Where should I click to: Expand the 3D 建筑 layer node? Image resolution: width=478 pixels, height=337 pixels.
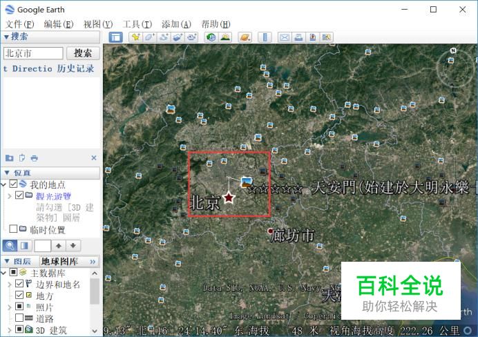point(10,330)
